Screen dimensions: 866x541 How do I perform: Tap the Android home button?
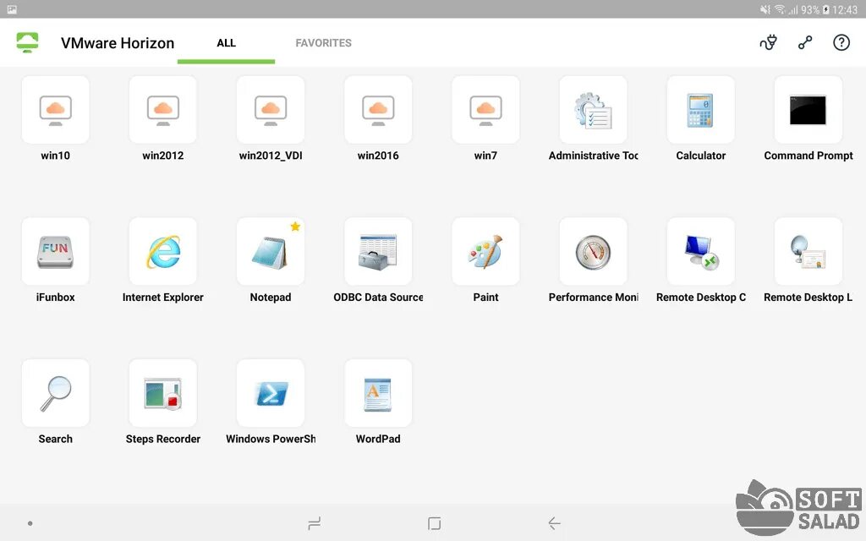434,522
